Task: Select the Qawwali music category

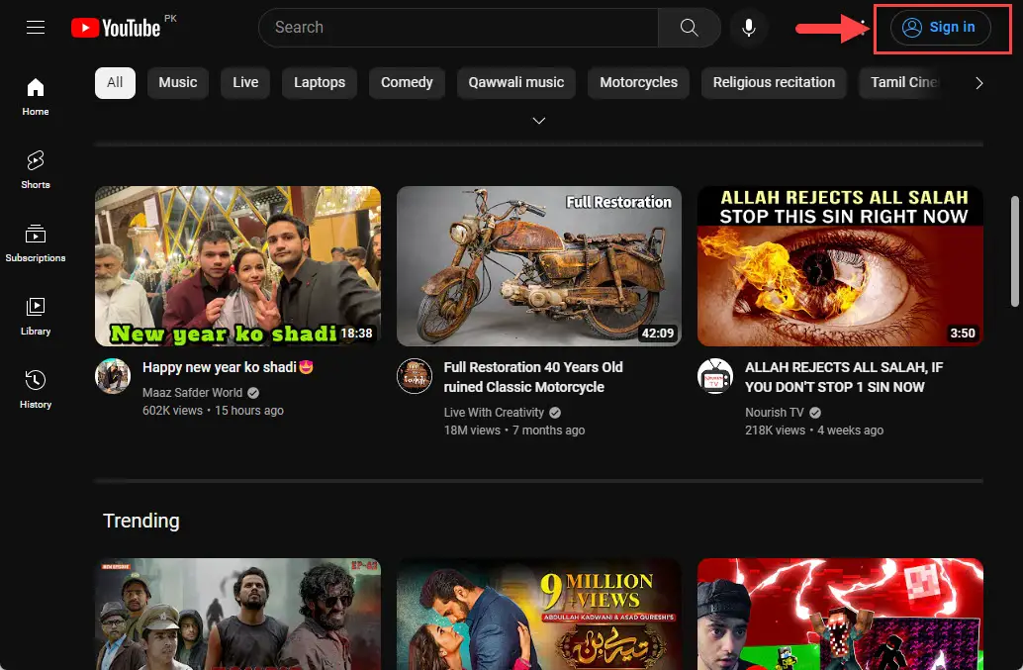Action: tap(516, 83)
